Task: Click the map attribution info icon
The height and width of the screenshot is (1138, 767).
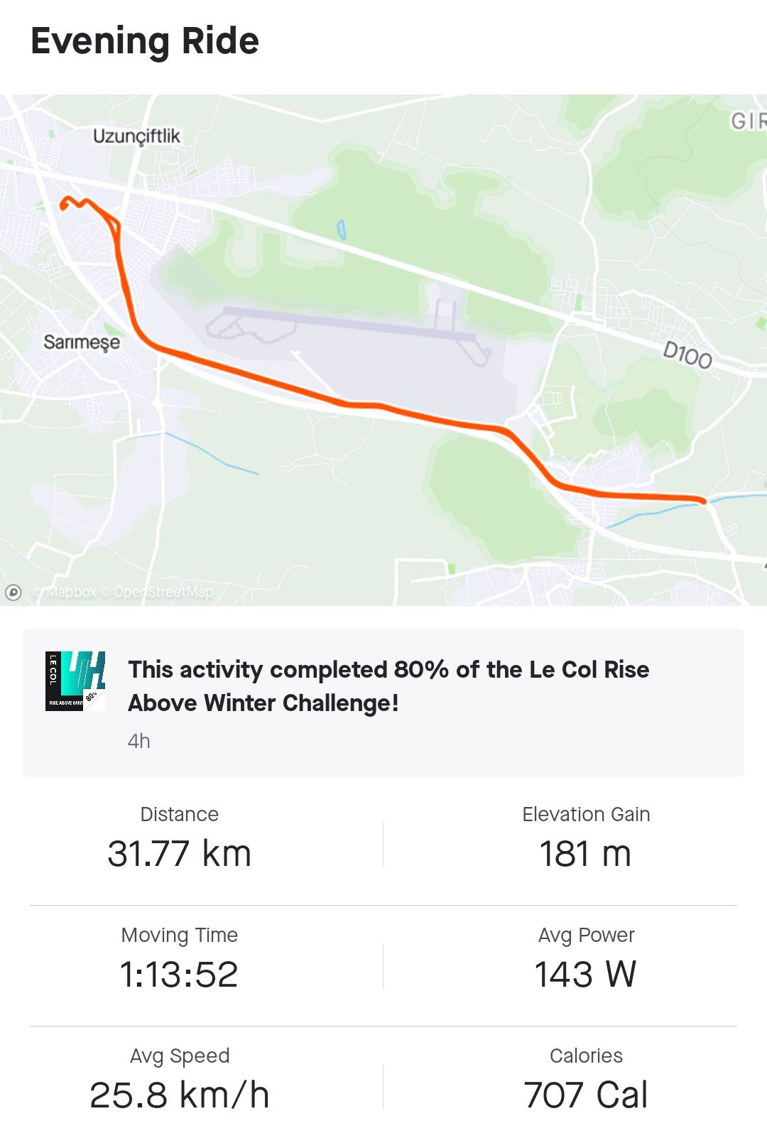Action: (x=13, y=592)
